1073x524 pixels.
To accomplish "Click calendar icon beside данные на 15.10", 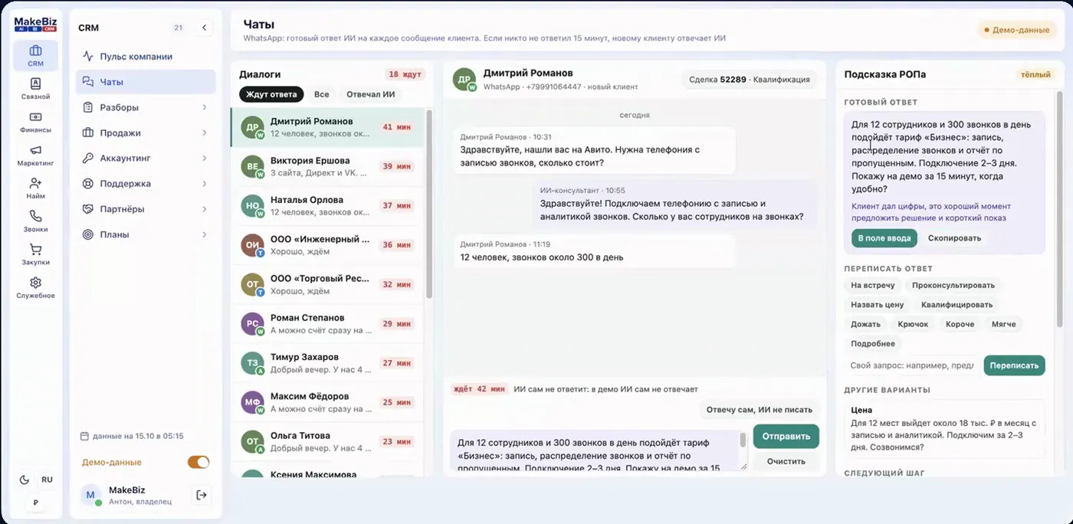I will (x=84, y=436).
